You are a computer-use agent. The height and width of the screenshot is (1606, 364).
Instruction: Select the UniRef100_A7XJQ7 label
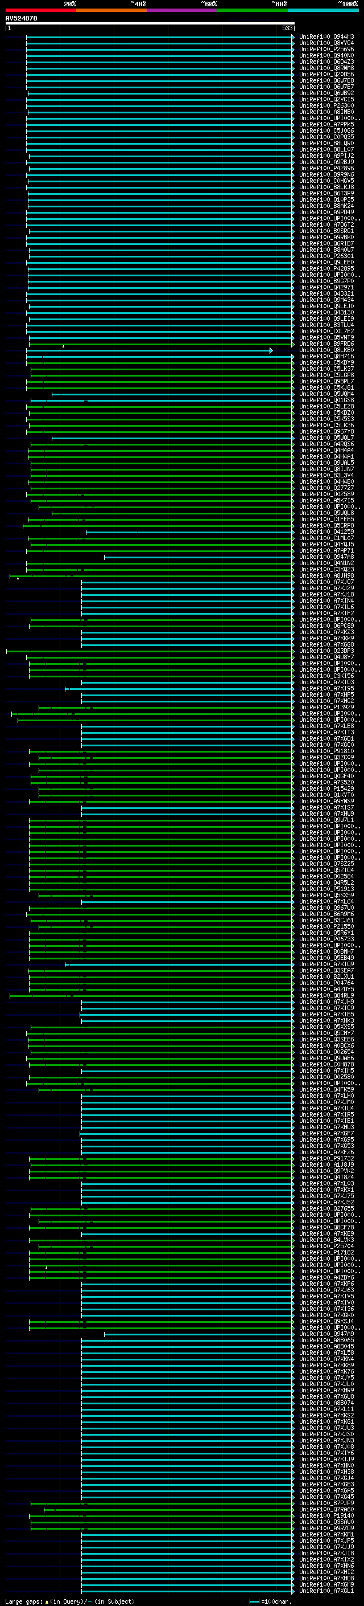click(326, 582)
